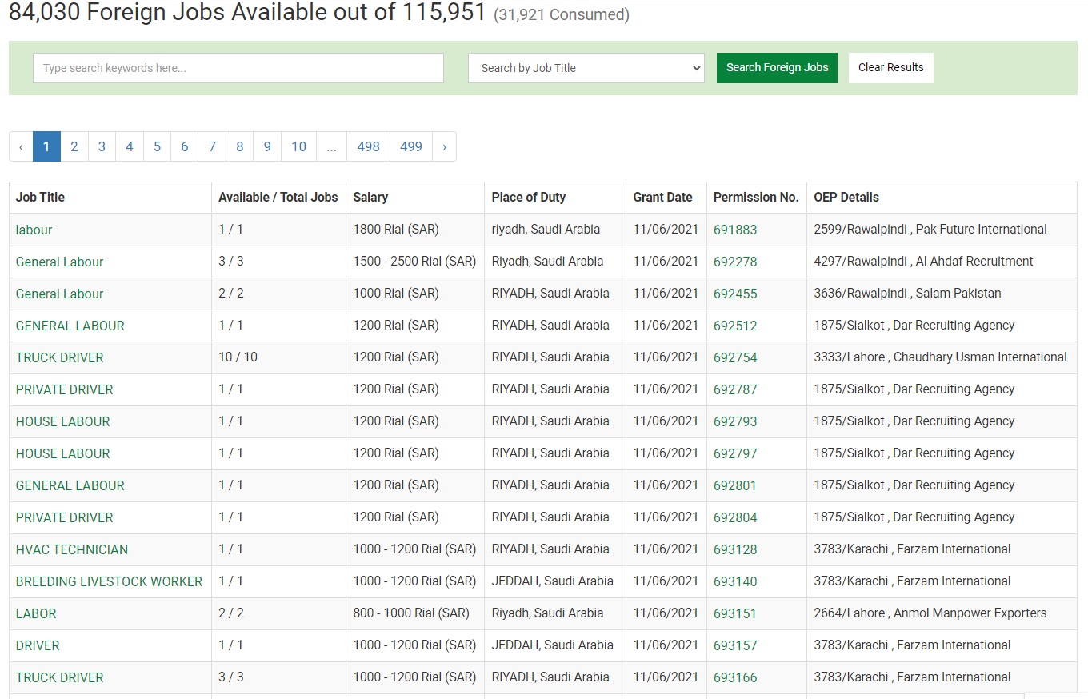
Task: Open PRIVATE DRIVER job for permission 692804
Action: (x=65, y=517)
